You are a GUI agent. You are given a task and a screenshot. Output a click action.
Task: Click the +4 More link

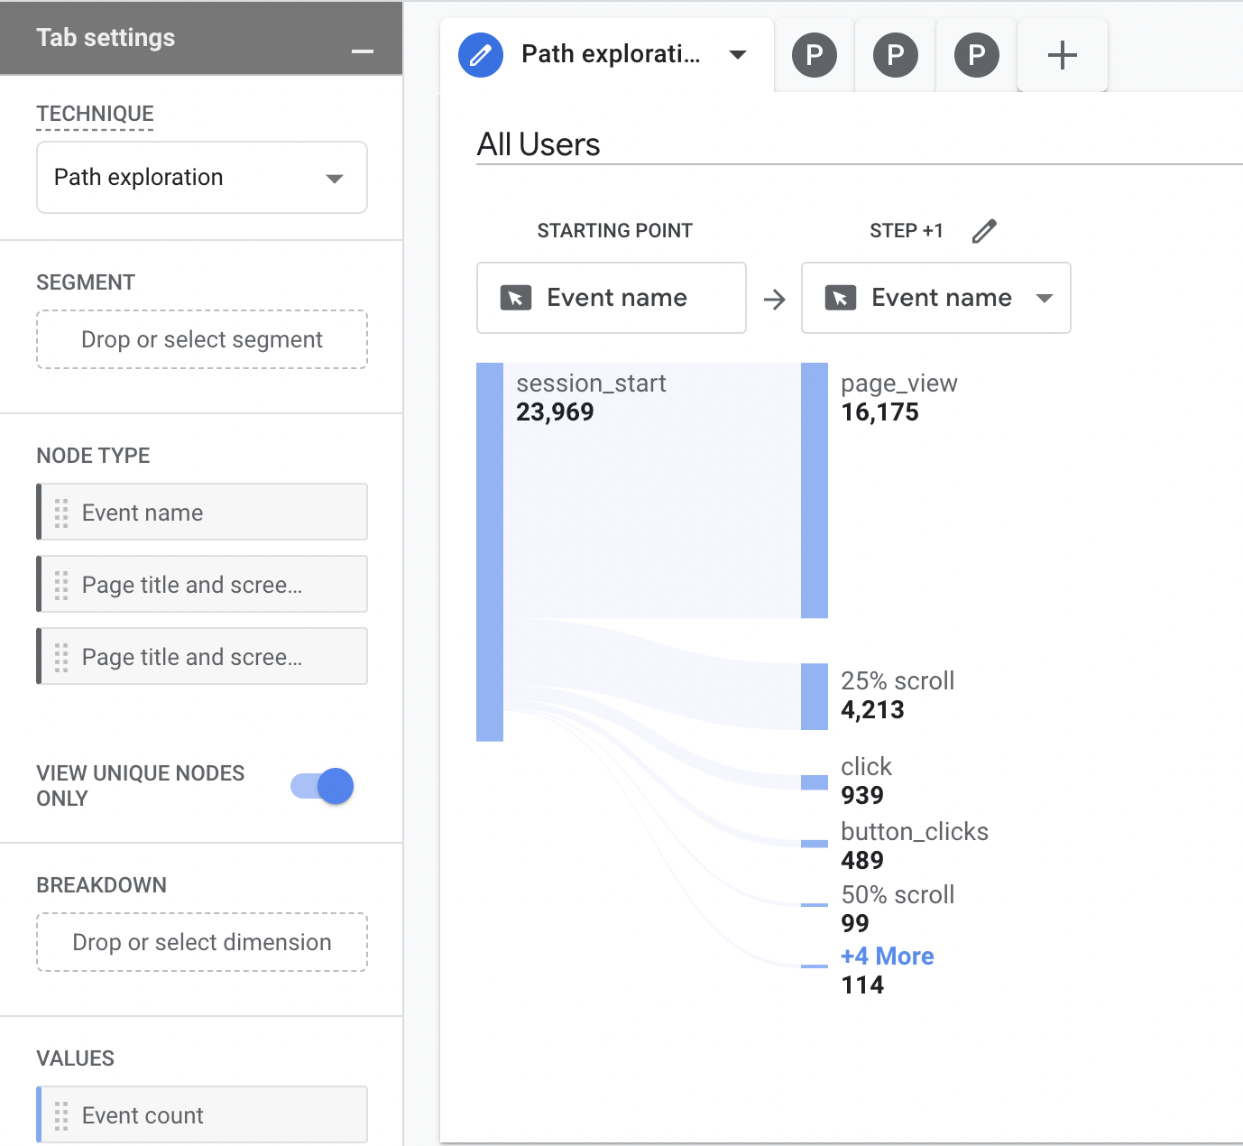pos(887,956)
